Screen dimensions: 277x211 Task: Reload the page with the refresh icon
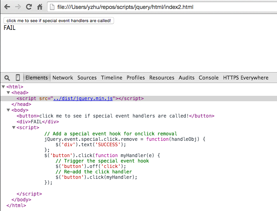[29, 7]
